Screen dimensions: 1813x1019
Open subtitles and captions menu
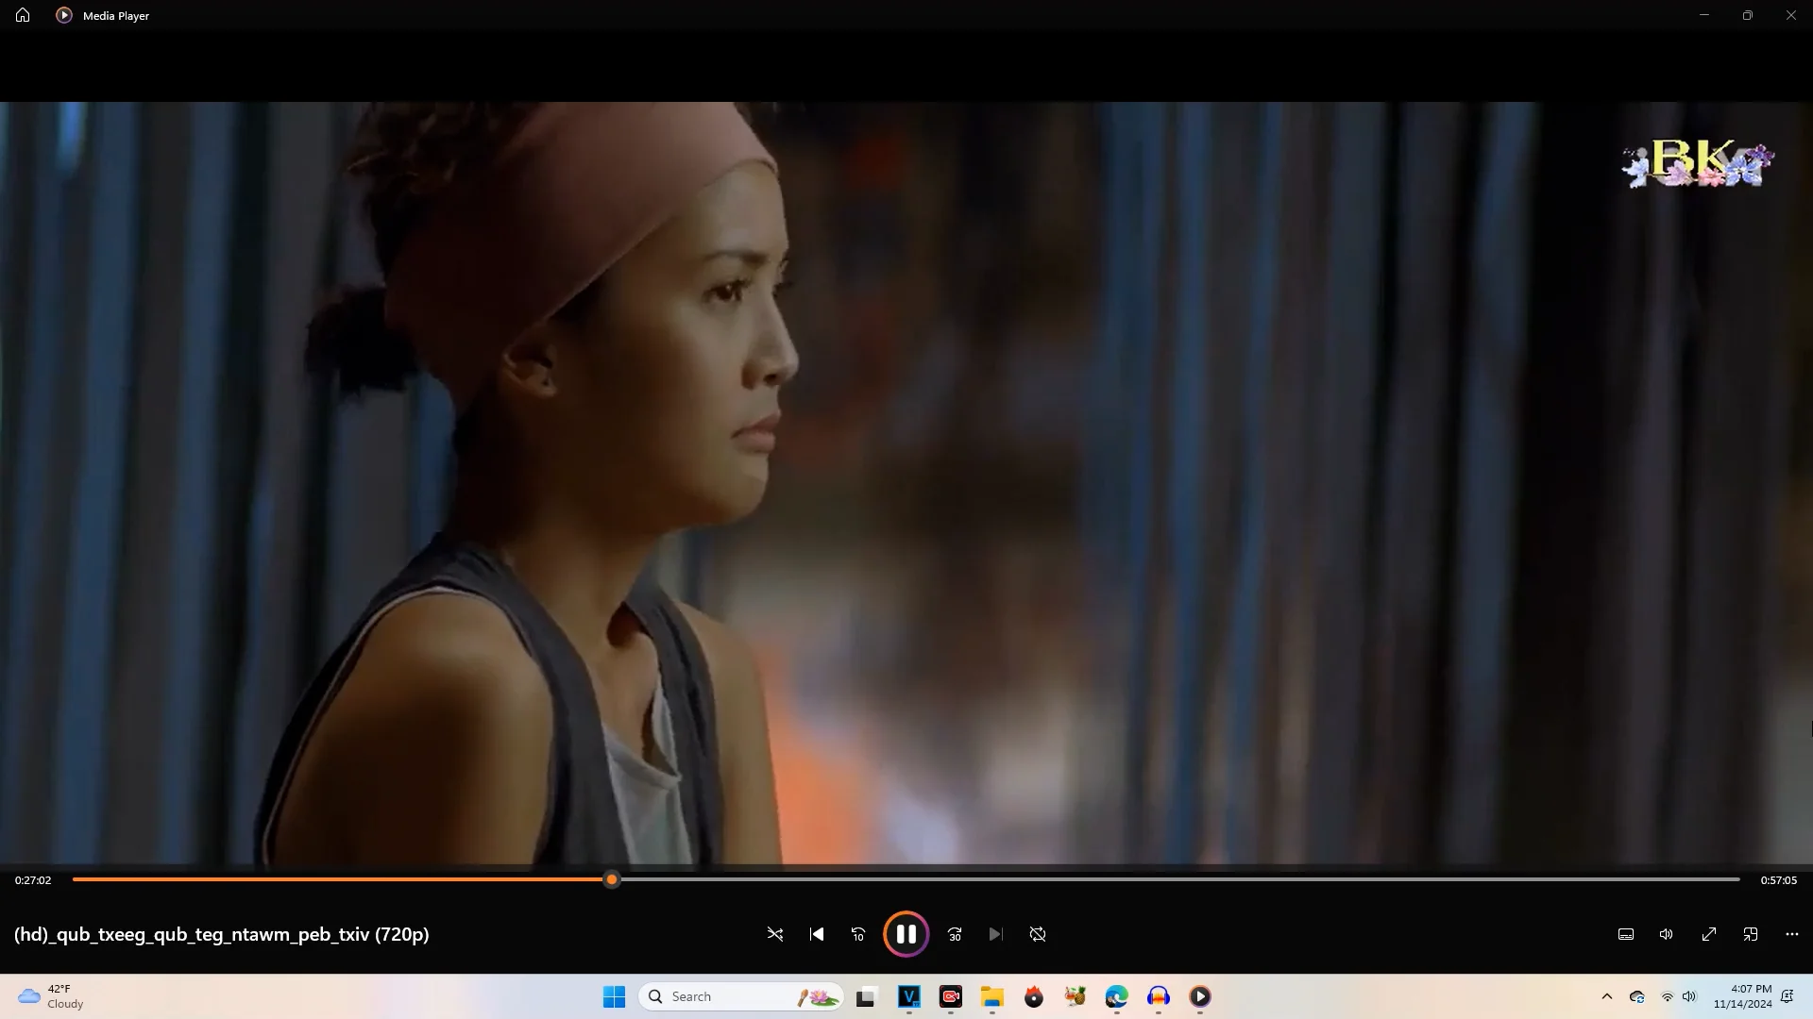tap(1626, 934)
